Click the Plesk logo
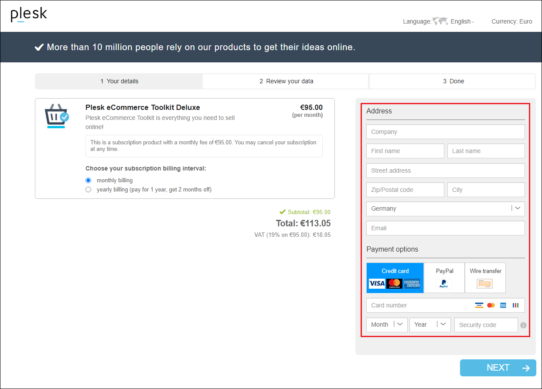The width and height of the screenshot is (542, 389). coord(28,15)
